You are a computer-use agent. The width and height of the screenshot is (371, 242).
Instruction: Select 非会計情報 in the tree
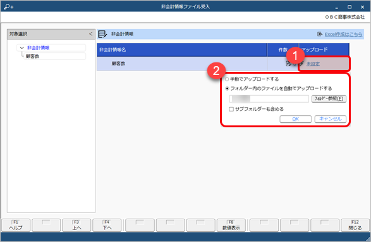(39, 48)
